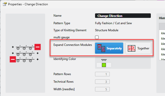Click the lower-left red minus marker
165x96 pixels.
click(13, 59)
